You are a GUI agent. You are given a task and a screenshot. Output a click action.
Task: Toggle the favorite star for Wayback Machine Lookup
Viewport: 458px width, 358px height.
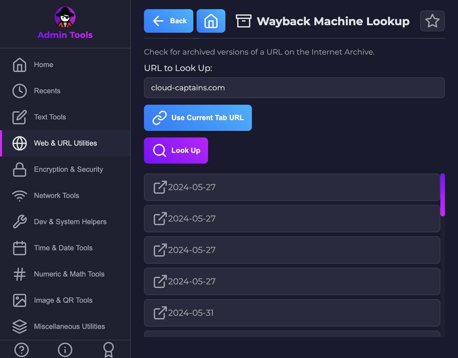(432, 21)
